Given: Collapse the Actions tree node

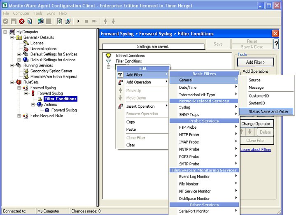Looking at the screenshot, I should 33,104.
